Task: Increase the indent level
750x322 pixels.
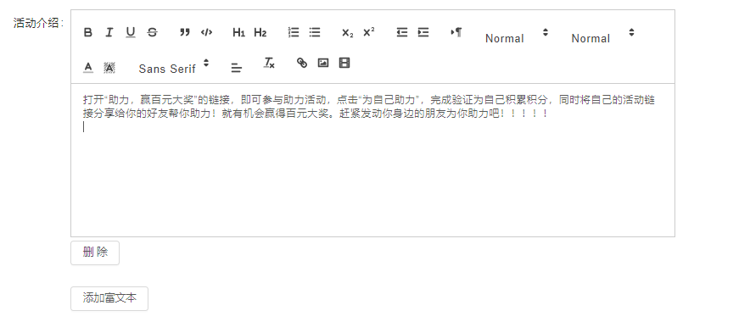Action: coord(423,32)
